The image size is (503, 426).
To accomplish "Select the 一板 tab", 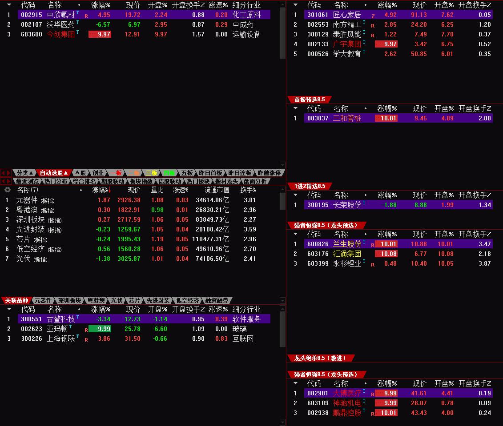I will pos(116,173).
